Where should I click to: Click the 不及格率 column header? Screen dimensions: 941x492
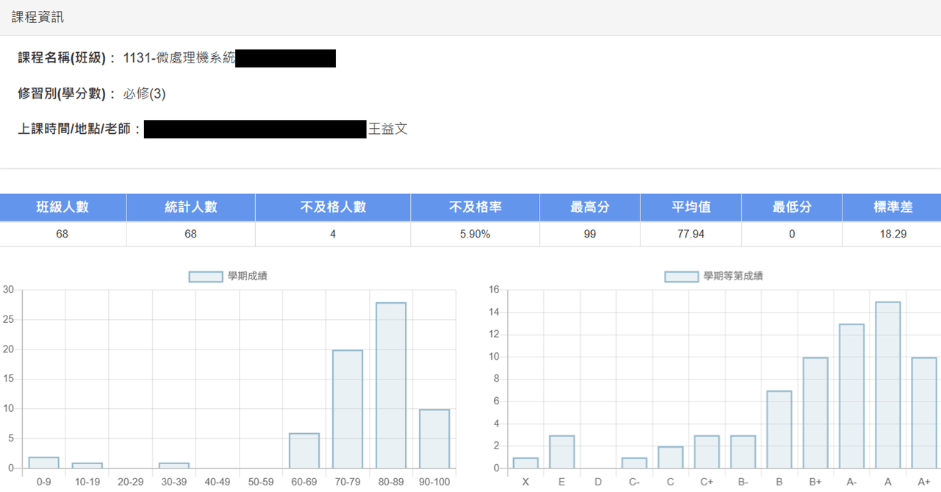(x=475, y=207)
